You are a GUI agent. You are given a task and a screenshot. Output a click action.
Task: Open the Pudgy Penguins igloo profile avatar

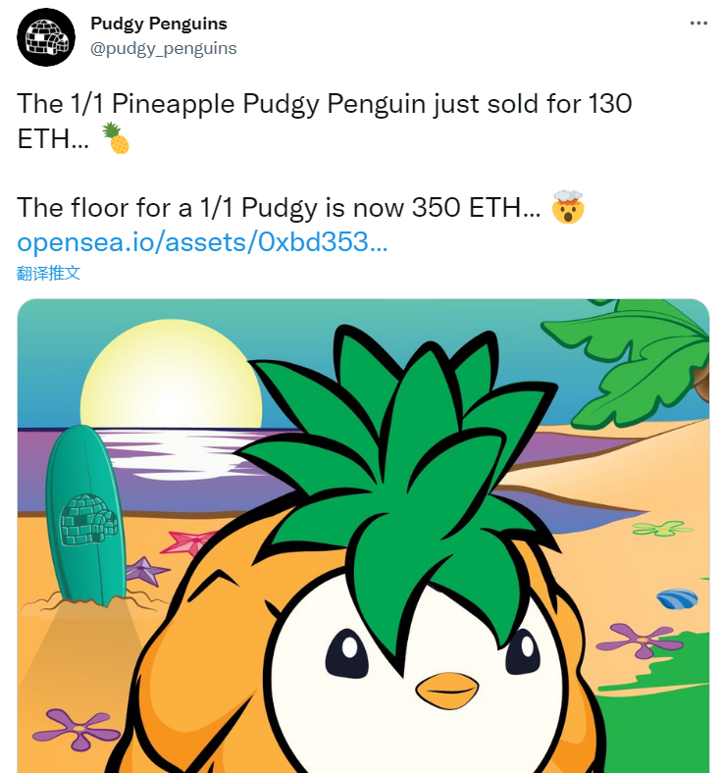[46, 37]
